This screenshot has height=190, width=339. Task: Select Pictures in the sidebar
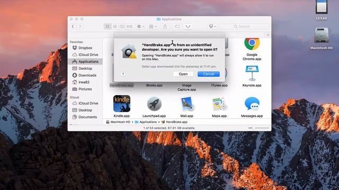pyautogui.click(x=85, y=89)
